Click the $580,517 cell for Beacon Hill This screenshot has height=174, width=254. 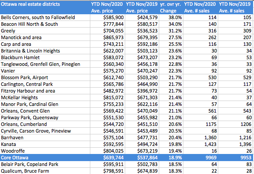coord(142,24)
